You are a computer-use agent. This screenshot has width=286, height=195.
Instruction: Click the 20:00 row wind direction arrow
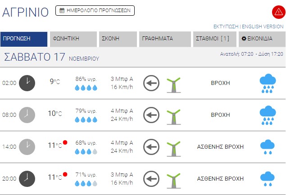[151, 178]
